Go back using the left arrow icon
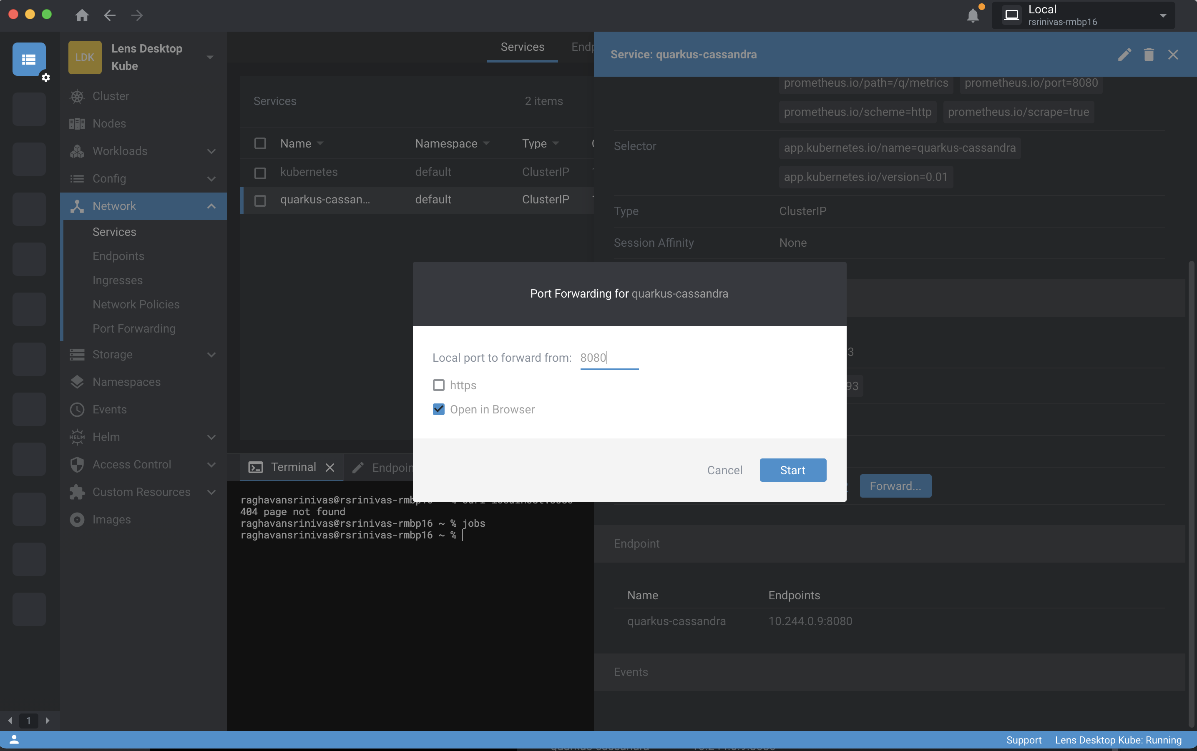 click(x=110, y=15)
